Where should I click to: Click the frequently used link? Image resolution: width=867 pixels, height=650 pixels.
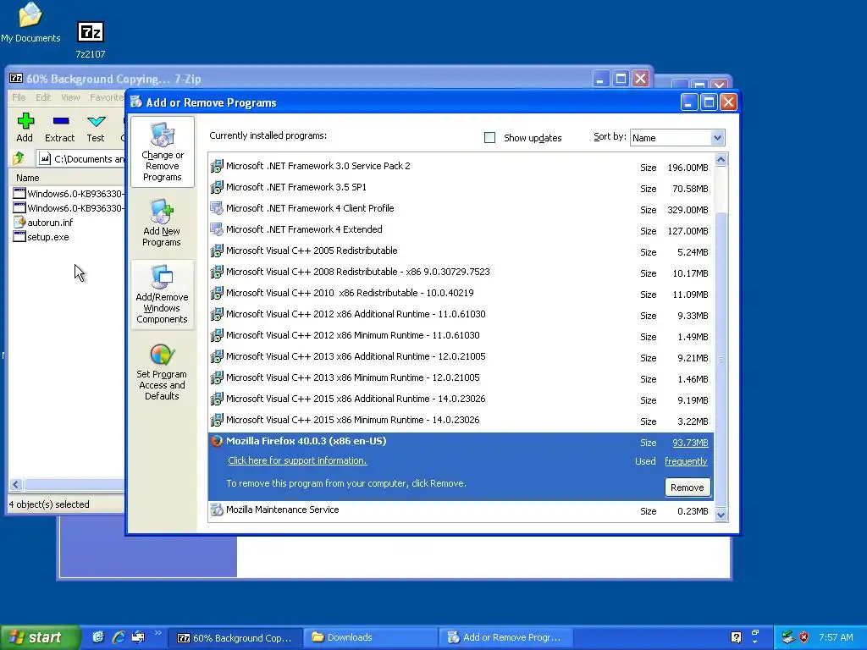coord(686,461)
